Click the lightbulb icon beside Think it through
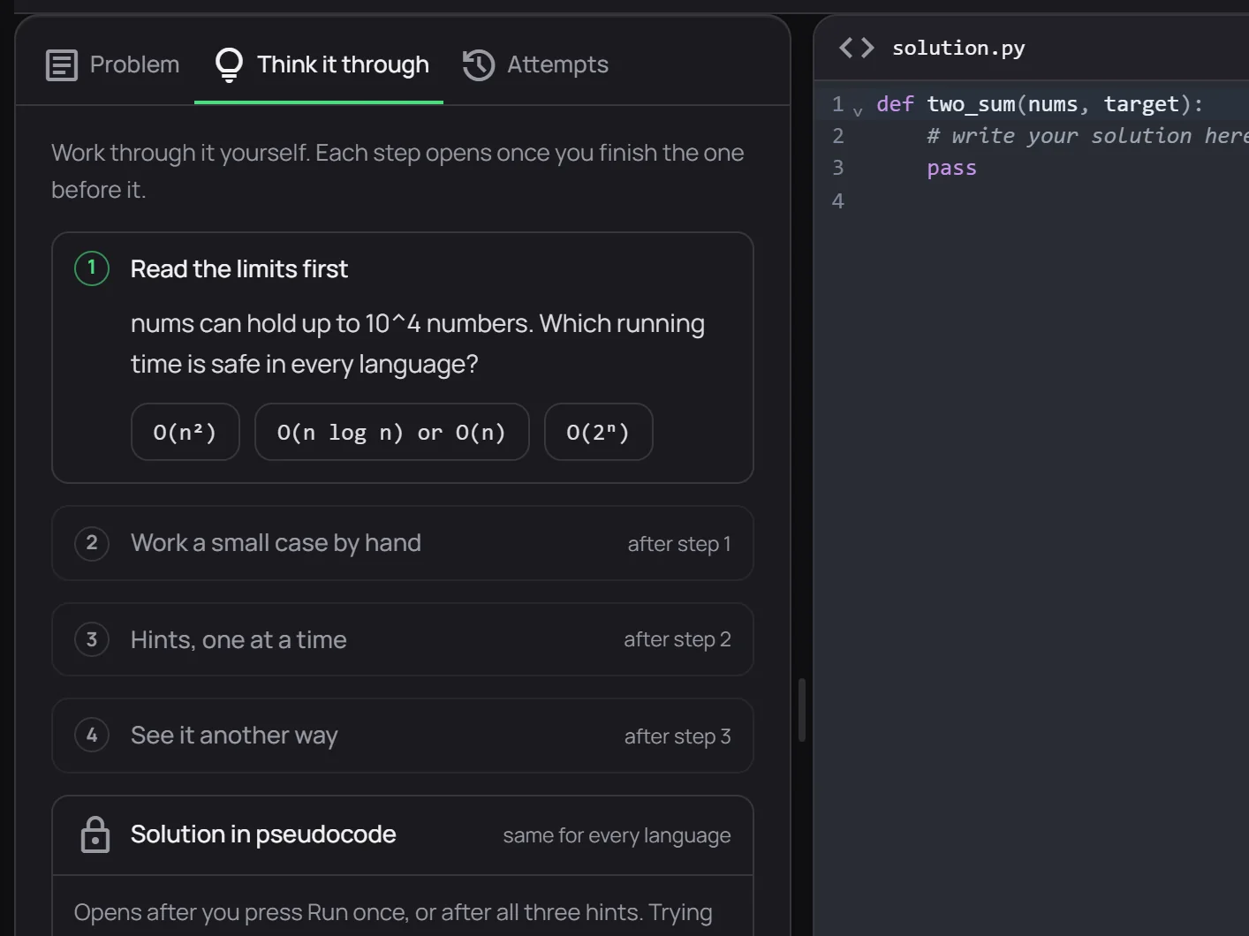 pyautogui.click(x=229, y=64)
